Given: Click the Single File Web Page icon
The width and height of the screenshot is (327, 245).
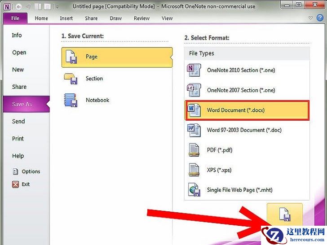Looking at the screenshot, I should coord(194,189).
